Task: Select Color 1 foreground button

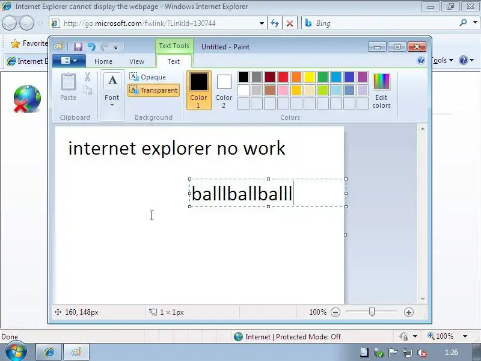Action: tap(198, 90)
